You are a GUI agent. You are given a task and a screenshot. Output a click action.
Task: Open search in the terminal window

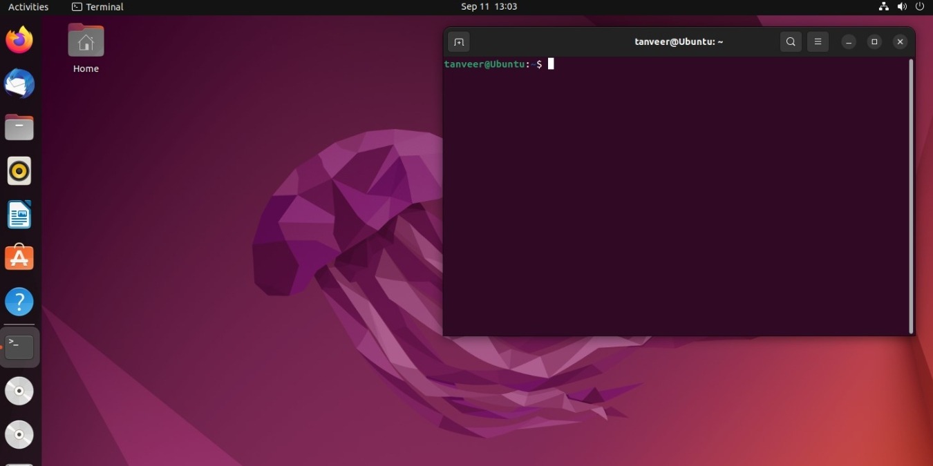tap(791, 41)
